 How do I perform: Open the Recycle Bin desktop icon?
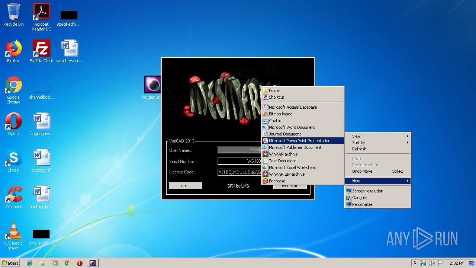click(13, 15)
